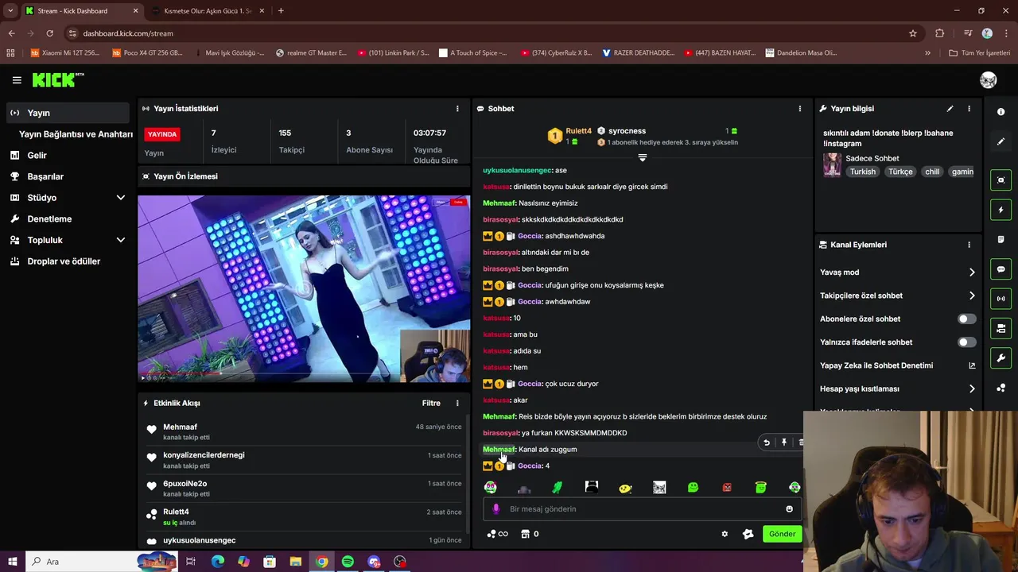The width and height of the screenshot is (1018, 572).
Task: Toggle the camera widget icon in right sidebar
Action: pos(1001,328)
